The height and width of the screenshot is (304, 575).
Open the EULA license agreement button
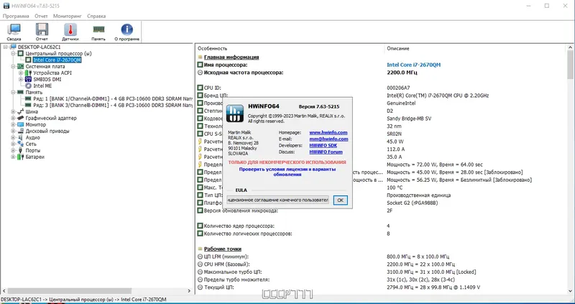click(277, 201)
